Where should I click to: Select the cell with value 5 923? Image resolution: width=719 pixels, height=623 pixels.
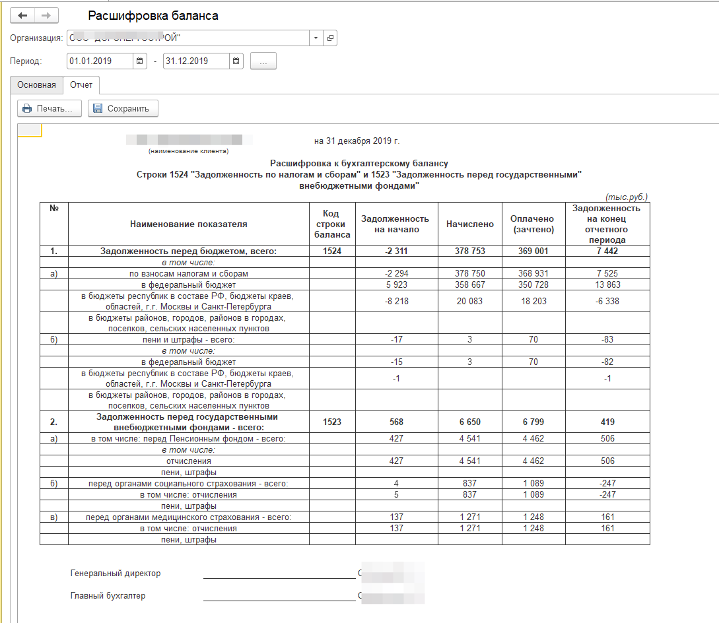tap(397, 284)
